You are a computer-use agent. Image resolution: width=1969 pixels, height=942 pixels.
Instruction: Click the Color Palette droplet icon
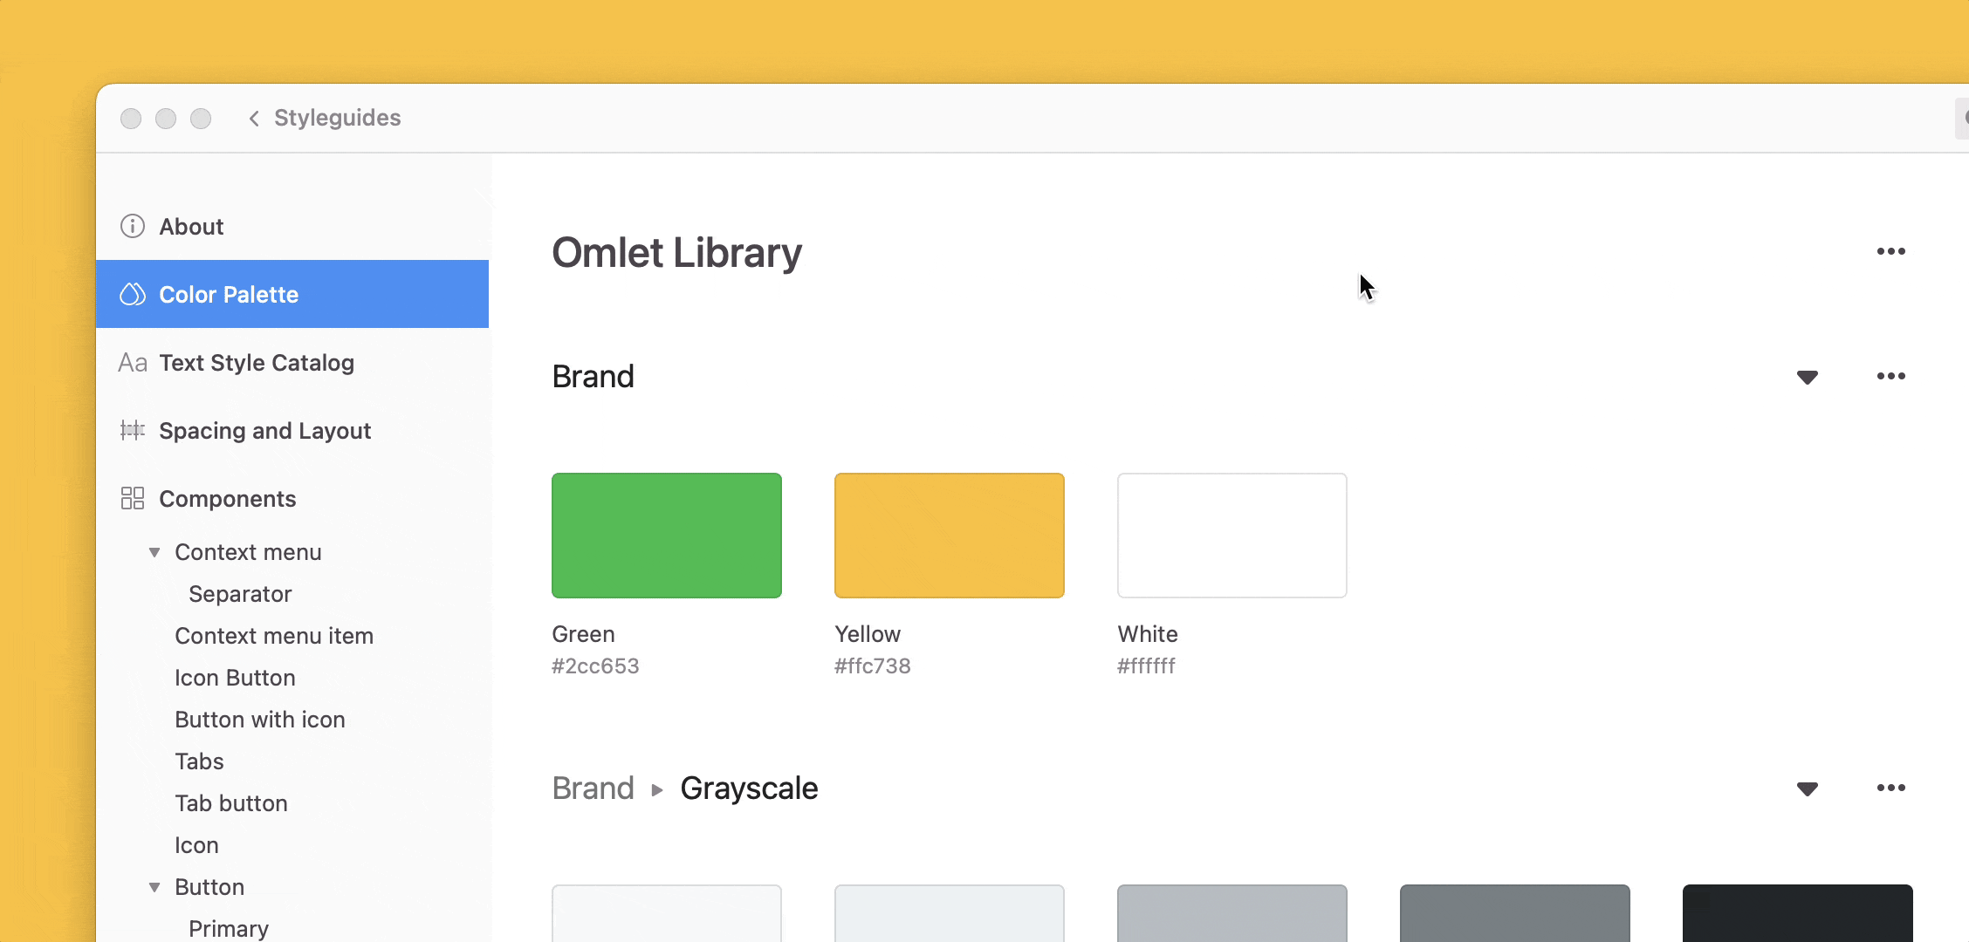click(x=132, y=295)
